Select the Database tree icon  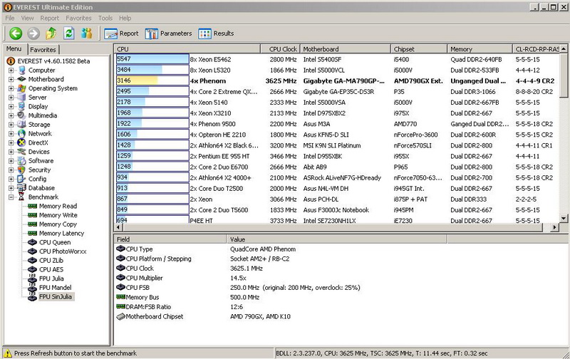tap(22, 188)
